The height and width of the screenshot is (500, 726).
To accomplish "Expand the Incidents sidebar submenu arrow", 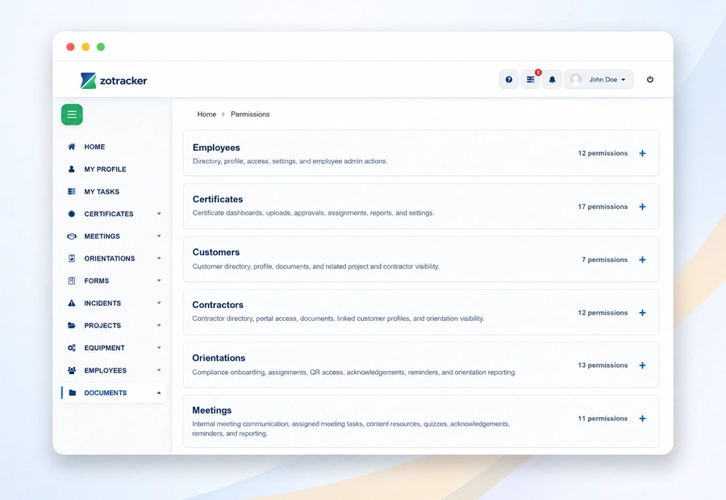I will pyautogui.click(x=159, y=302).
